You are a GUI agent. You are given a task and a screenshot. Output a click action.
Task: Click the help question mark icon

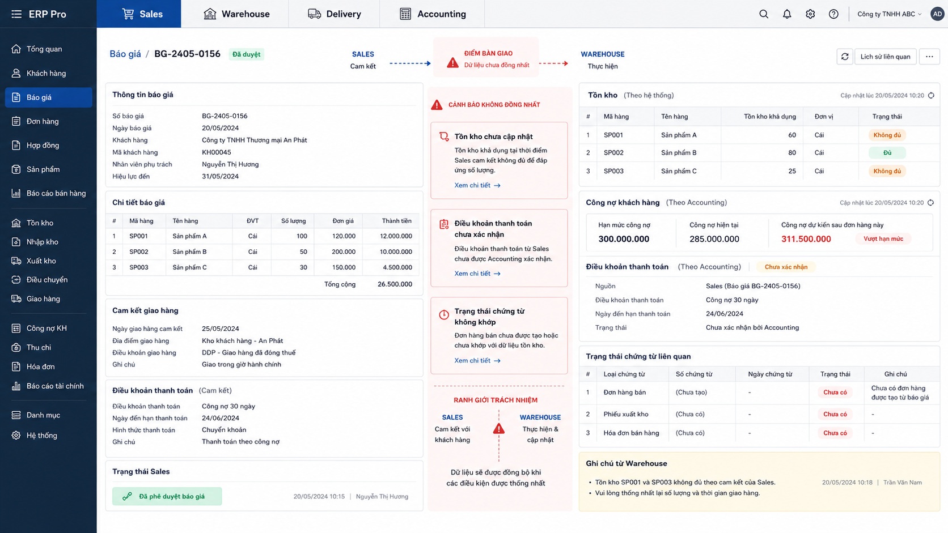click(x=833, y=14)
